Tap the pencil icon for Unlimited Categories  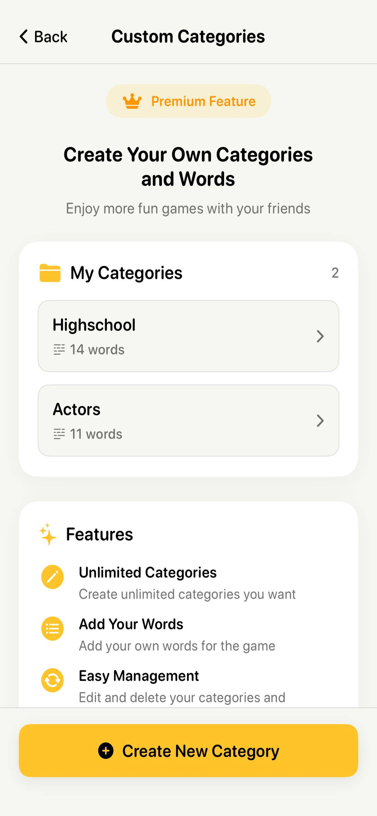click(x=52, y=577)
